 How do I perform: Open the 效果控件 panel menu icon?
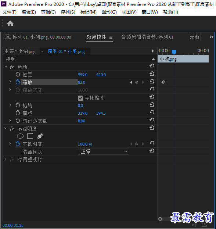(x=111, y=37)
